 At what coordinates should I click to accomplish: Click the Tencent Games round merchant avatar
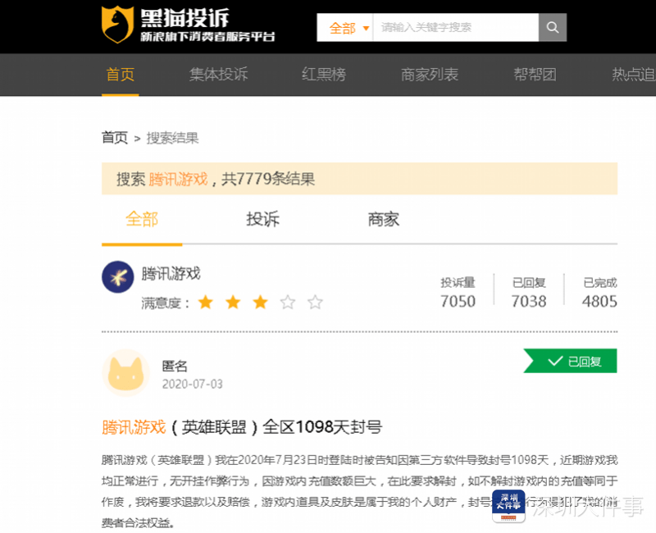pos(118,277)
